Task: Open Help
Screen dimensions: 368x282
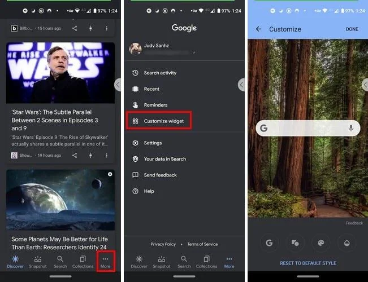Action: click(x=149, y=191)
